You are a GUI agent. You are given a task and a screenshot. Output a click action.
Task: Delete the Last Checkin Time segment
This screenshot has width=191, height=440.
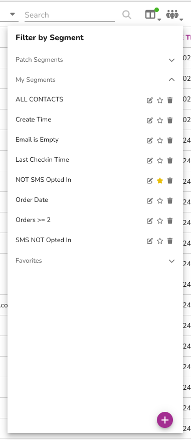click(x=170, y=161)
